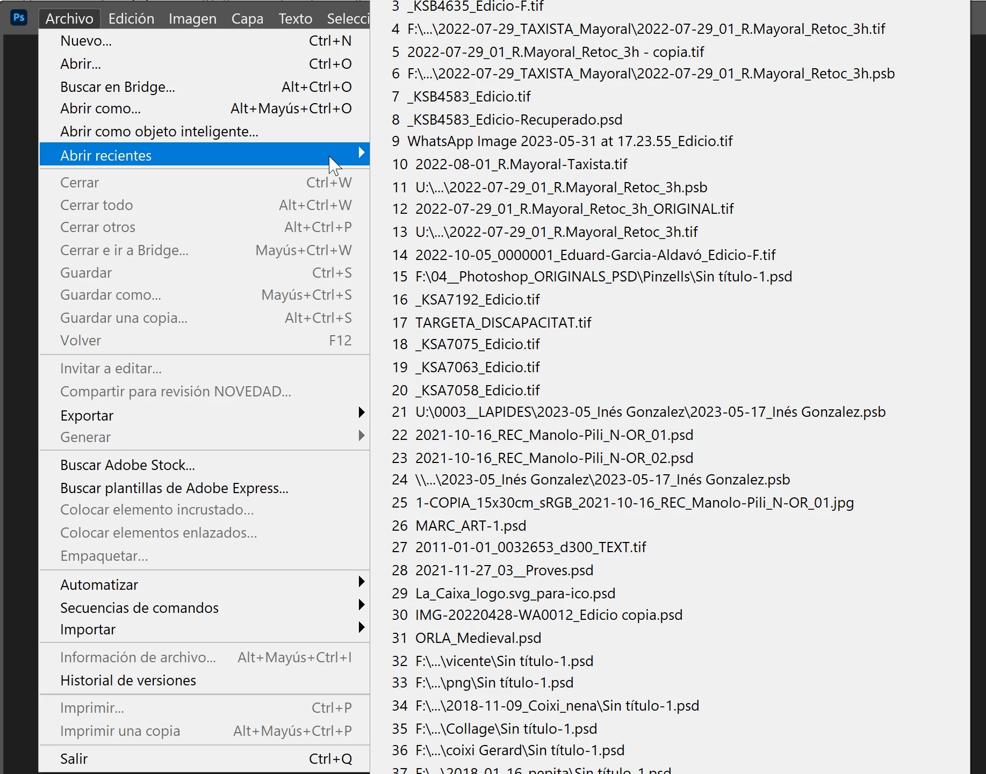Viewport: 986px width, 774px height.
Task: Choose Buscar plantillas de Adobe Express...
Action: click(205, 488)
